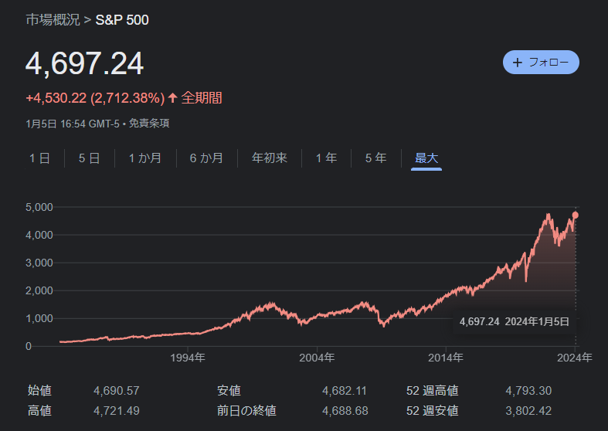The width and height of the screenshot is (608, 431).
Task: Select the 1日 time range tab
Action: [39, 158]
